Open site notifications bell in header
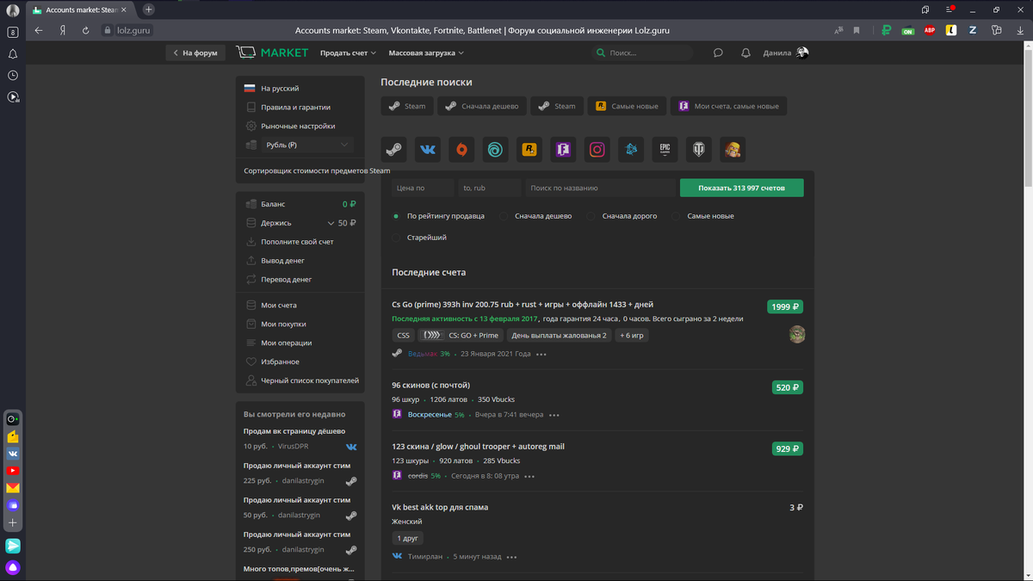 (x=745, y=53)
